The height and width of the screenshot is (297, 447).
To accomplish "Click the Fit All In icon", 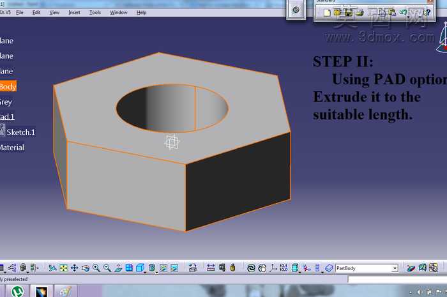I will (x=63, y=268).
